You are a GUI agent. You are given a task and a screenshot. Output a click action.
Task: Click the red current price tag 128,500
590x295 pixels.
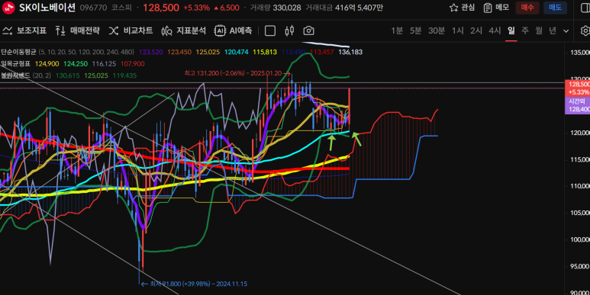[578, 88]
